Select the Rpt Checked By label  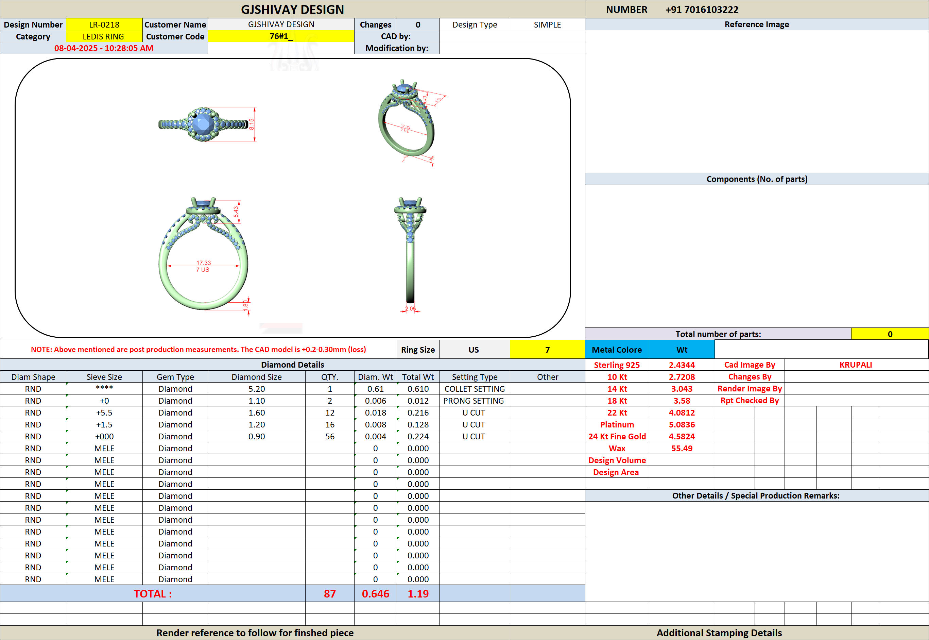750,401
